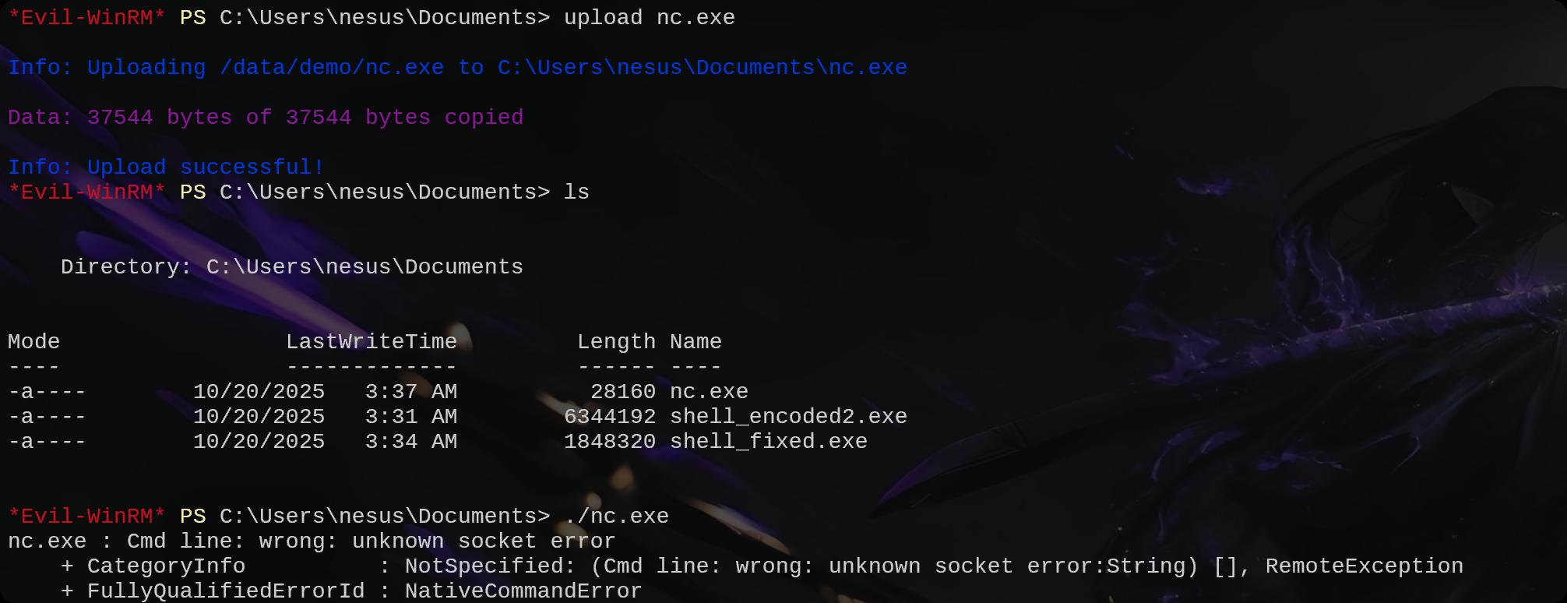The height and width of the screenshot is (603, 1567).
Task: Click the 28160 file length value
Action: point(622,392)
